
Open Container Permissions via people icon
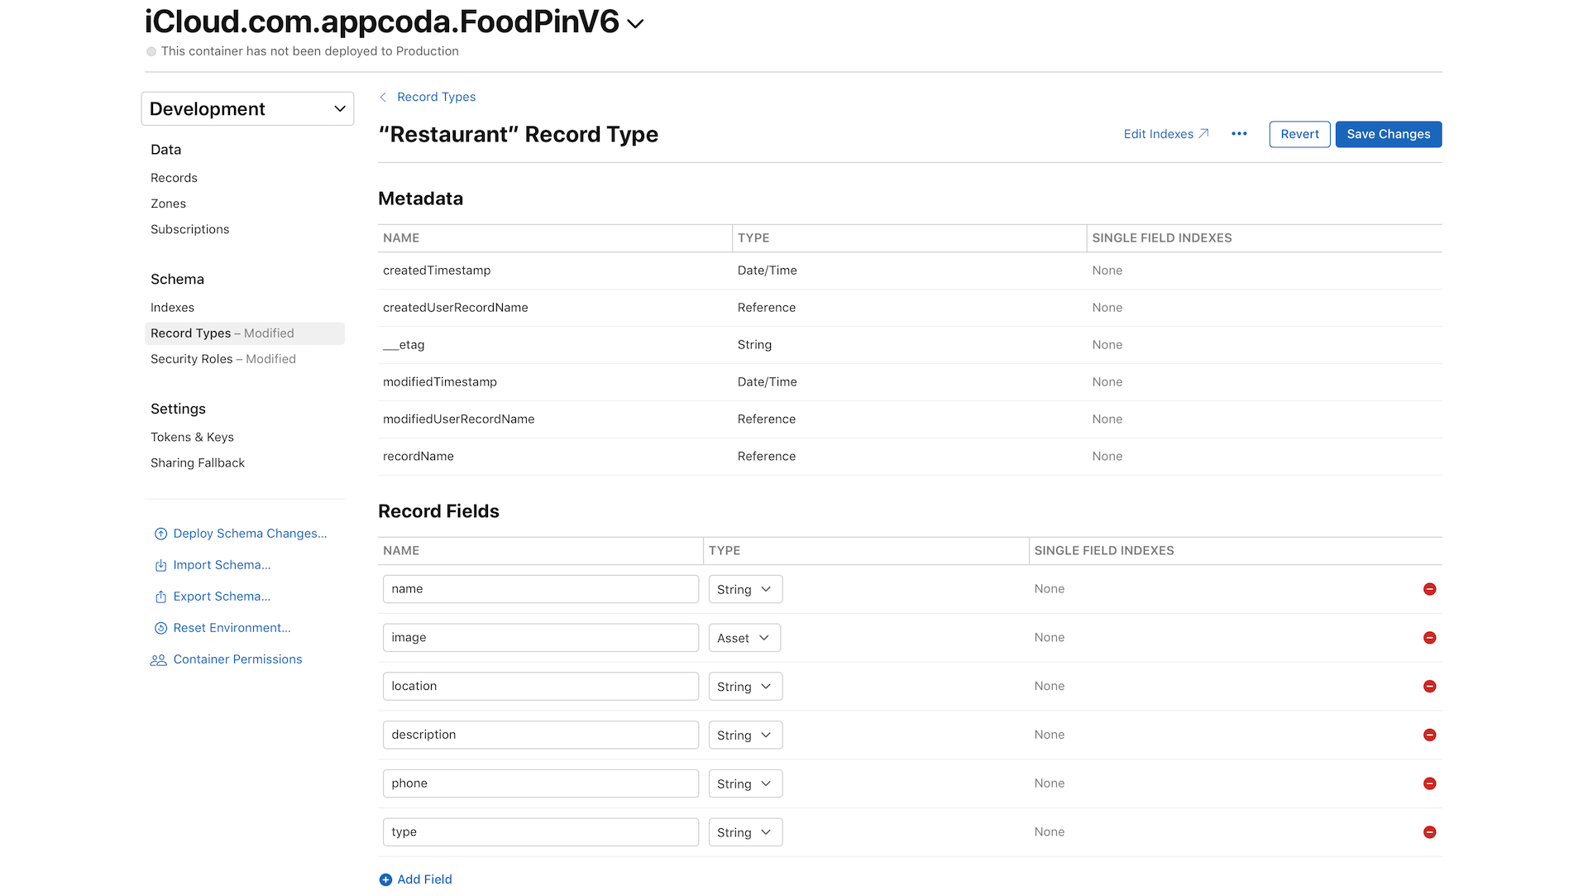(x=159, y=659)
